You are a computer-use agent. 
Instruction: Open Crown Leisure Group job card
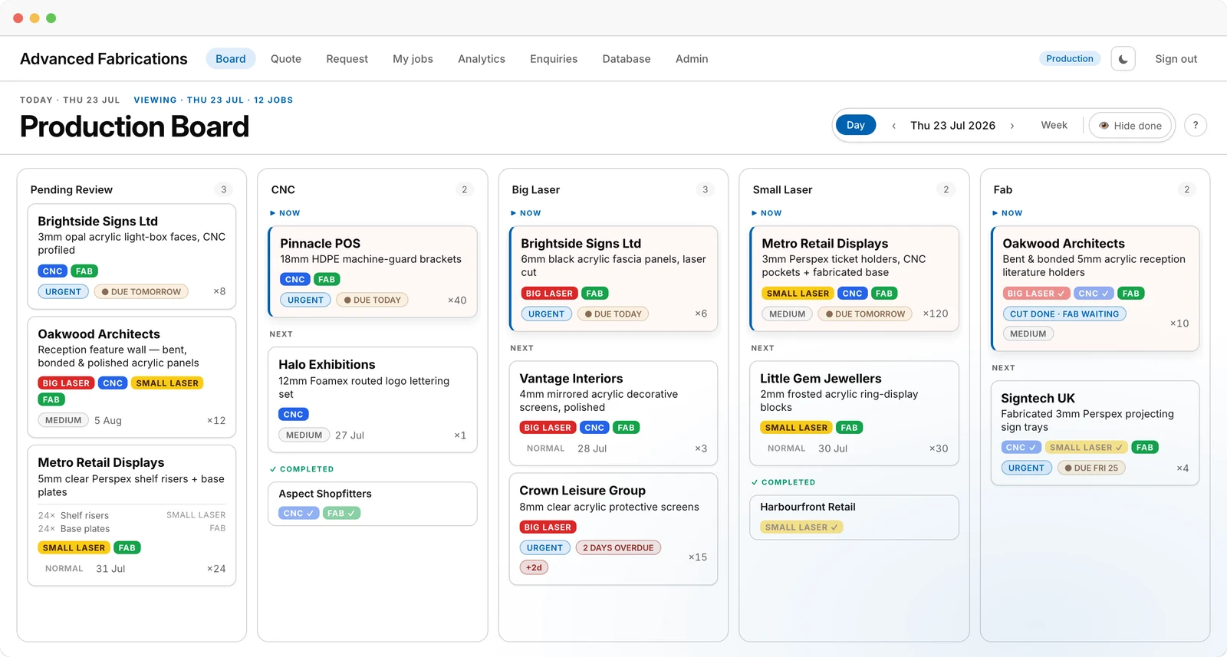point(613,529)
